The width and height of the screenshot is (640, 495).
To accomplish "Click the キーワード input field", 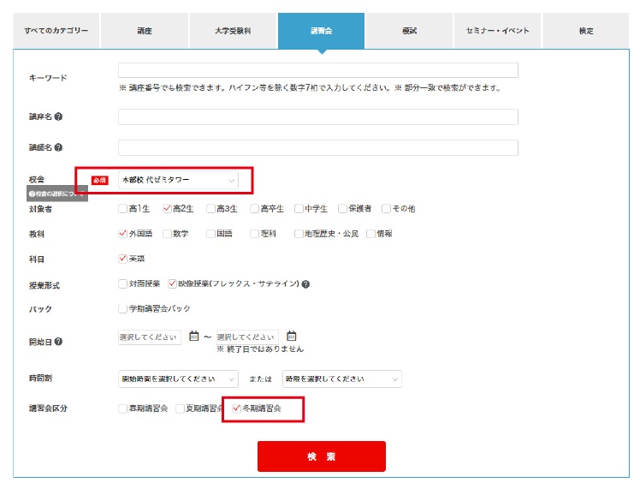I will 317,70.
